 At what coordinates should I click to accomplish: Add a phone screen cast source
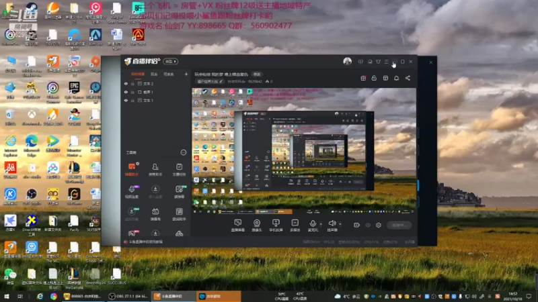(x=276, y=225)
